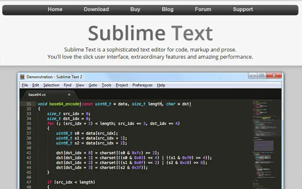Screen dimensions: 302x189
Task: Open the Forum navigation link
Action: coord(203,9)
